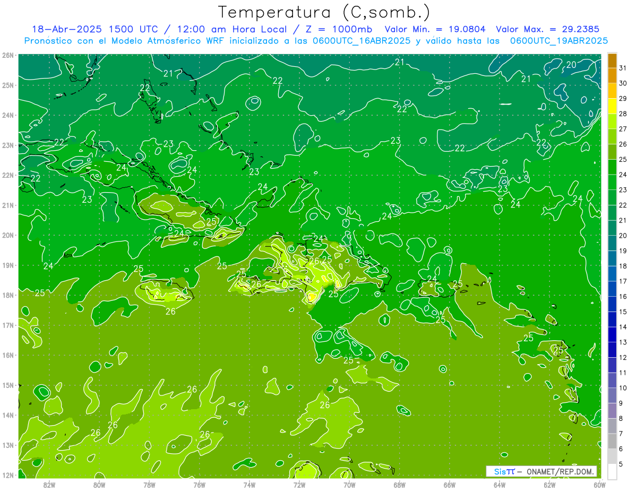The height and width of the screenshot is (492, 637).
Task: Click the latitude label 17N
Action: click(8, 325)
